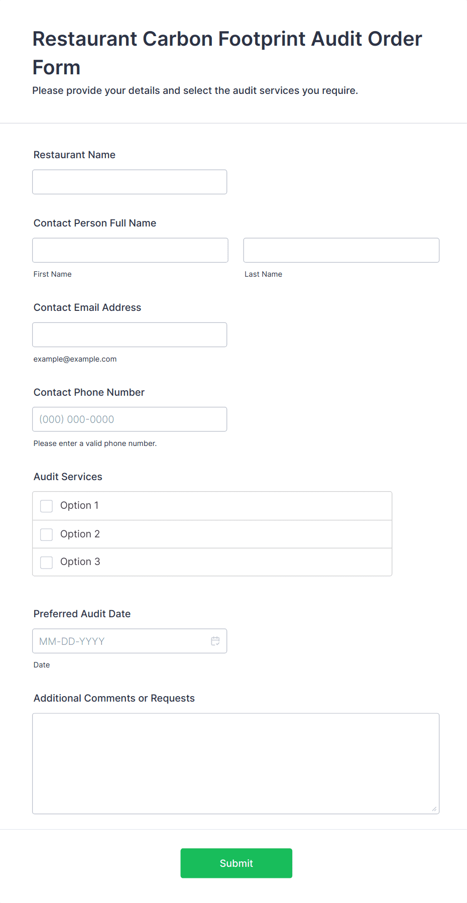The image size is (467, 903).
Task: Click the "Restaurant Name" field label
Action: point(74,155)
